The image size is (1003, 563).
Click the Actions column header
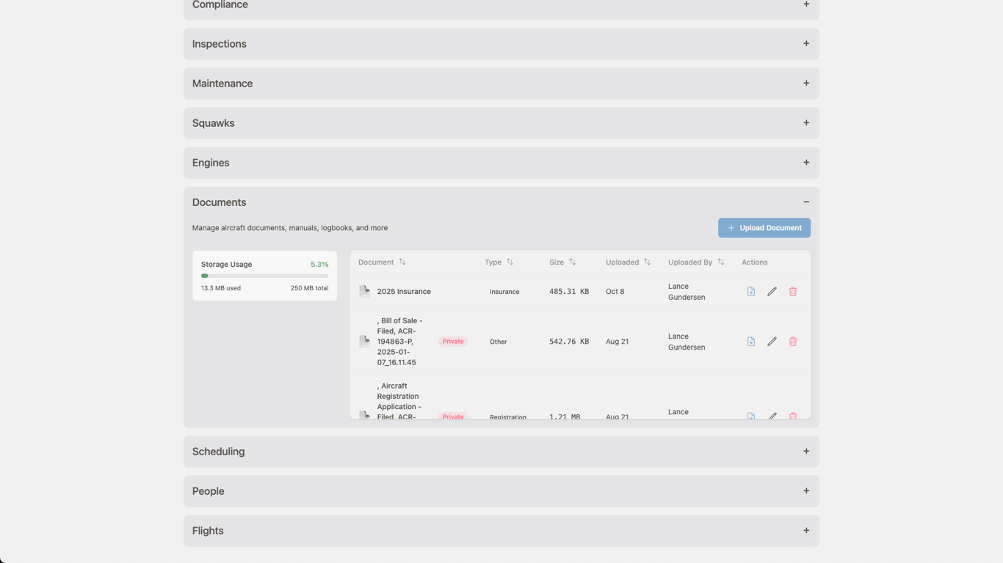coord(755,262)
